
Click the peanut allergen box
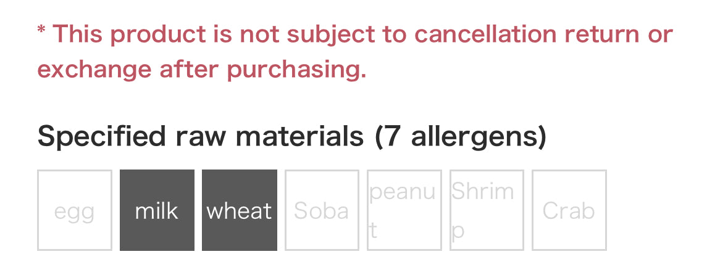click(x=404, y=210)
